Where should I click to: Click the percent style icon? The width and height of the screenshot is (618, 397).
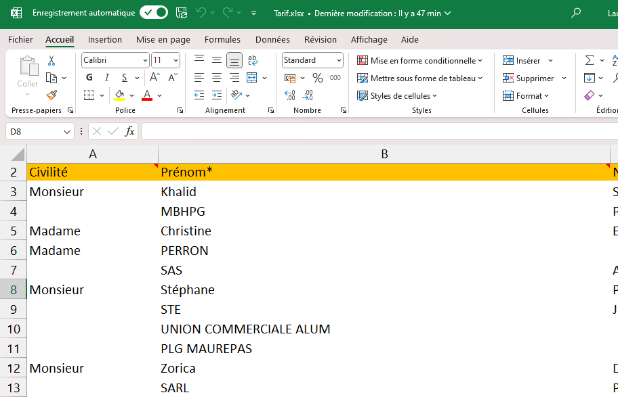click(318, 78)
